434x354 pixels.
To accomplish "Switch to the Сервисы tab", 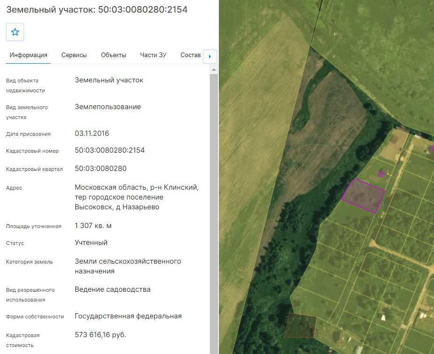I will point(74,55).
